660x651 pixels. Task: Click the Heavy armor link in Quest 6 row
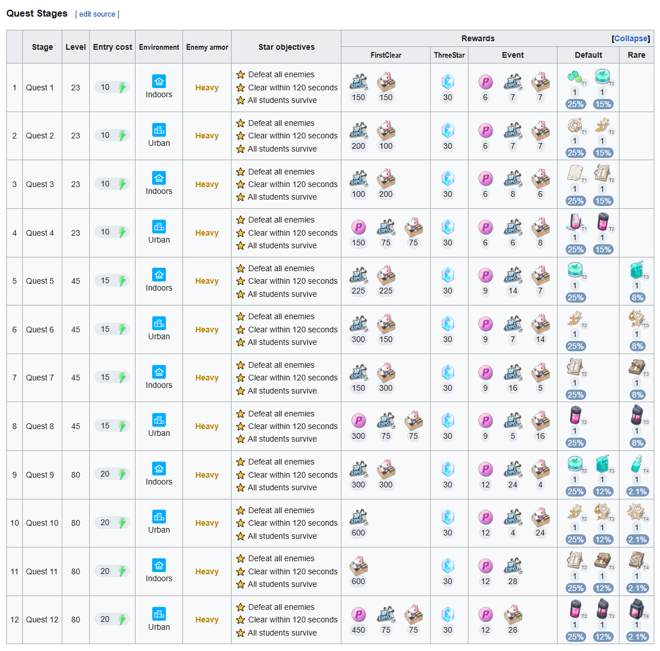point(206,330)
